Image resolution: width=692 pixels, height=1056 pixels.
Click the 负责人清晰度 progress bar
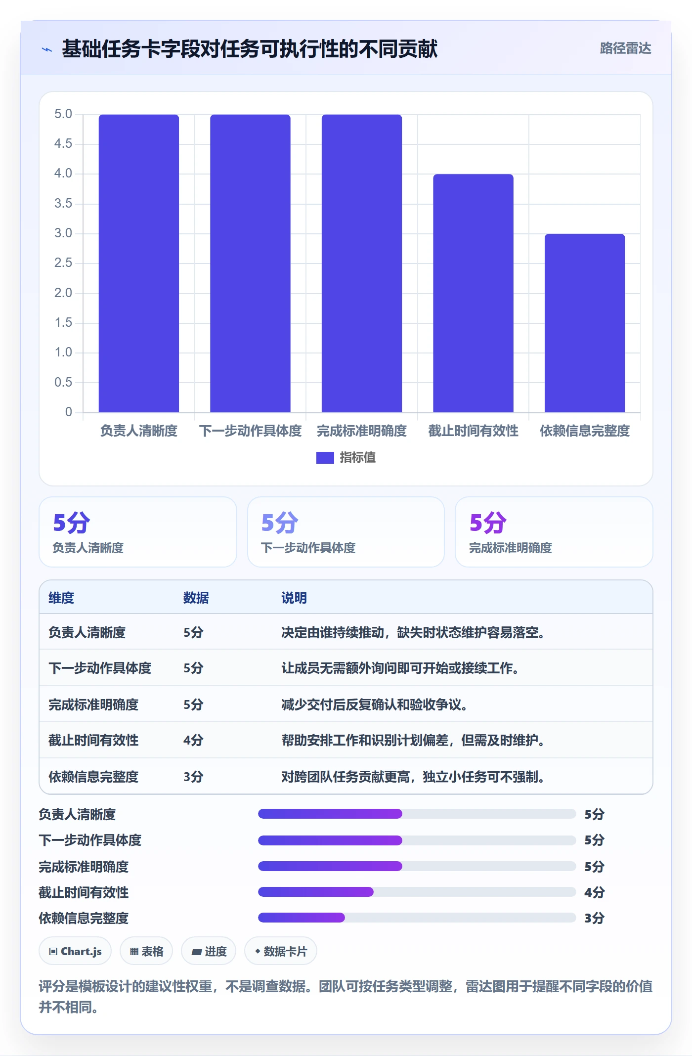coord(417,814)
